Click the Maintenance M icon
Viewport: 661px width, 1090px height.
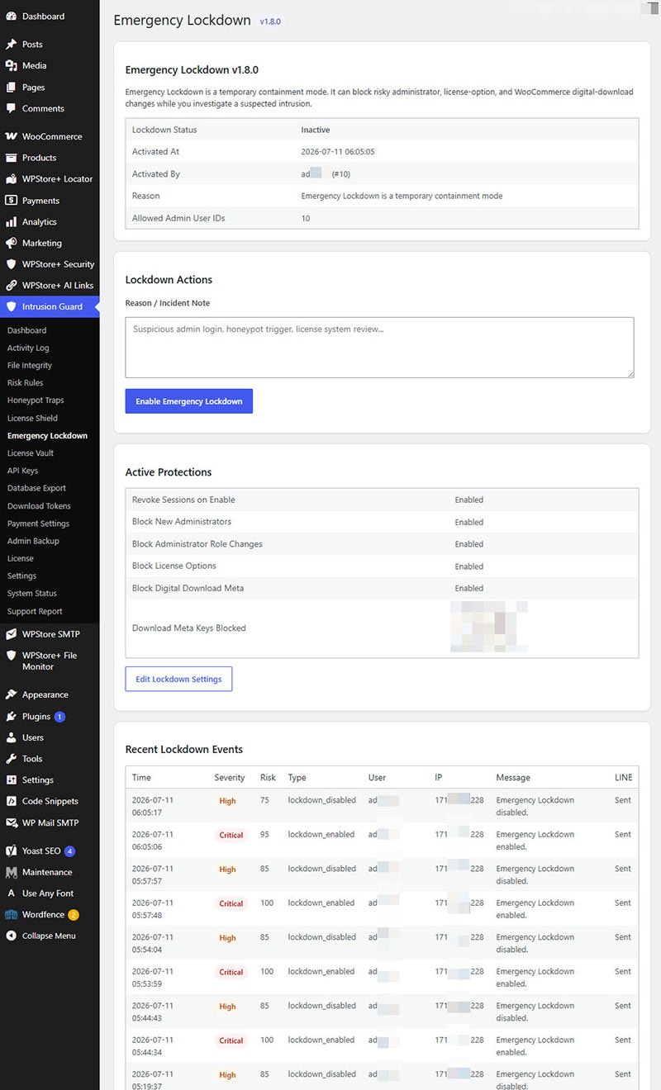click(x=11, y=873)
